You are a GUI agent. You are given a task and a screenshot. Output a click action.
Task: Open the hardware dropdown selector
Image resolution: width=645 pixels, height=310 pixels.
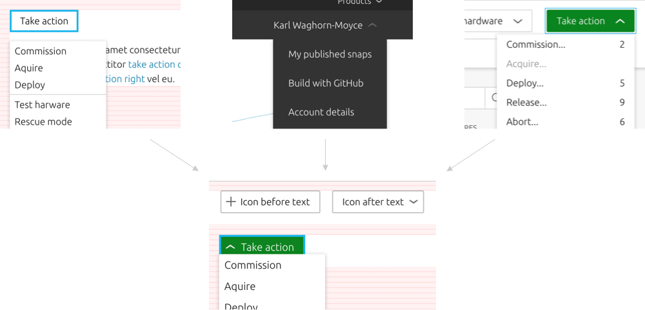point(498,21)
